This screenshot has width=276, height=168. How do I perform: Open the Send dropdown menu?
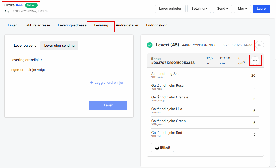[222, 8]
